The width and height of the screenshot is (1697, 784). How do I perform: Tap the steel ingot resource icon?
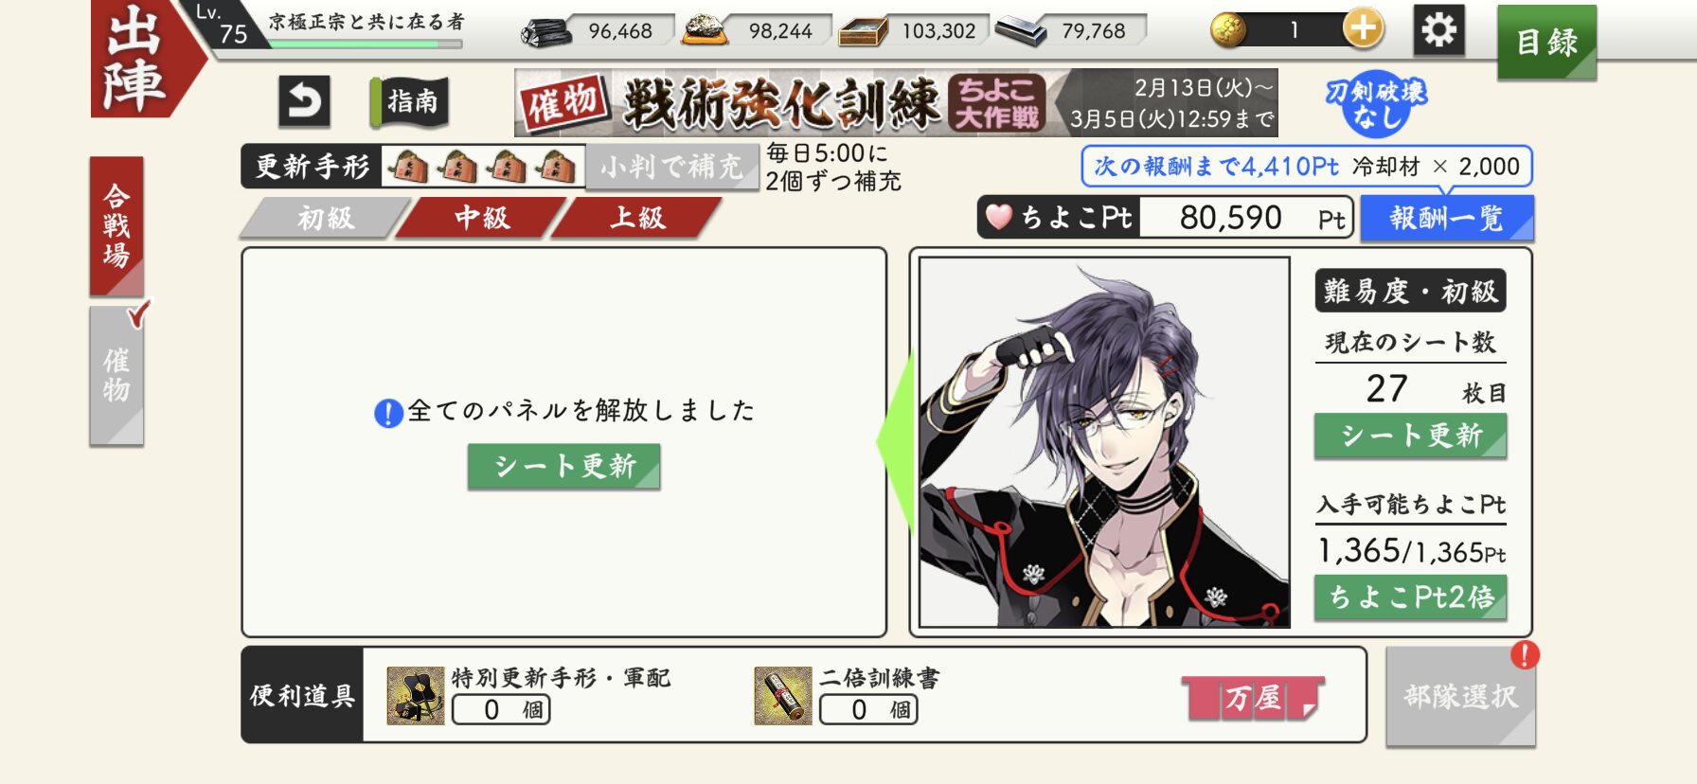(x=1021, y=31)
